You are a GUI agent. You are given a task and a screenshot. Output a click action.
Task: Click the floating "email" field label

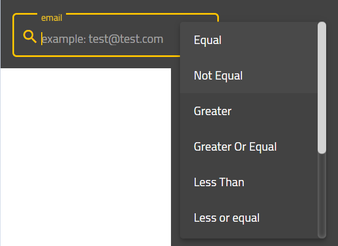tap(52, 17)
